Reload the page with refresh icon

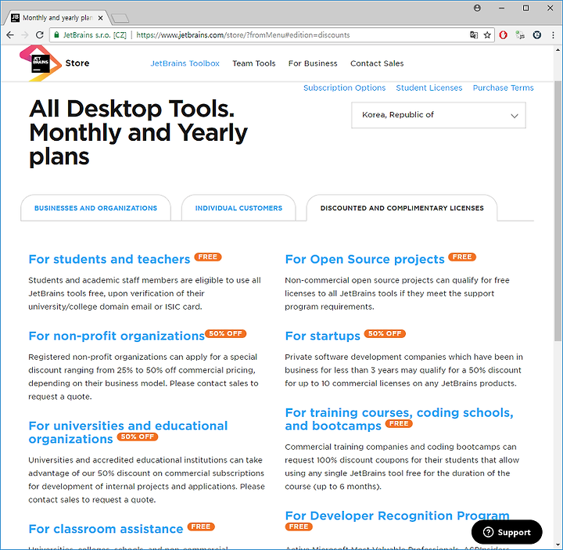pyautogui.click(x=40, y=35)
